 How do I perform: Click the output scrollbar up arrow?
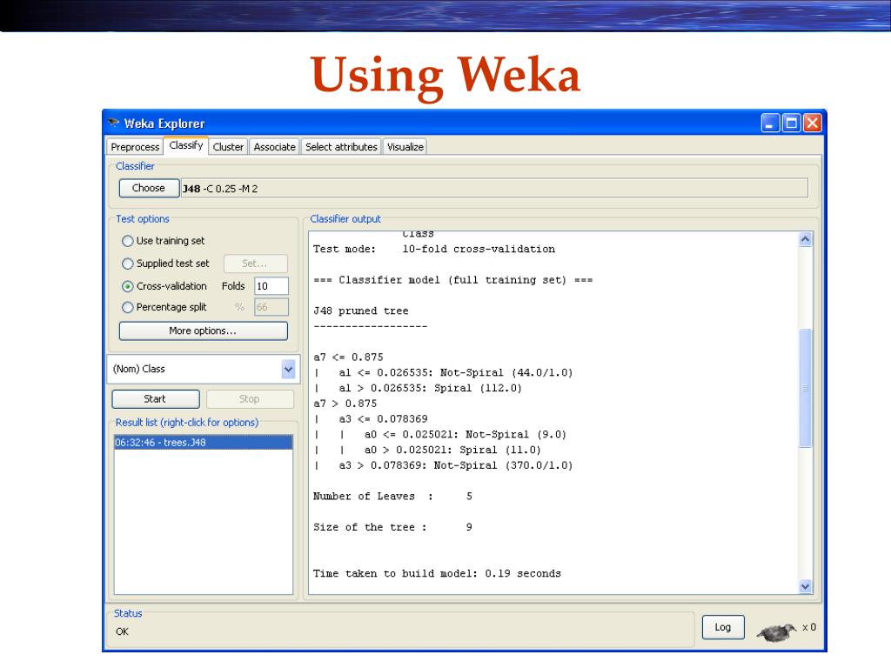[x=805, y=239]
